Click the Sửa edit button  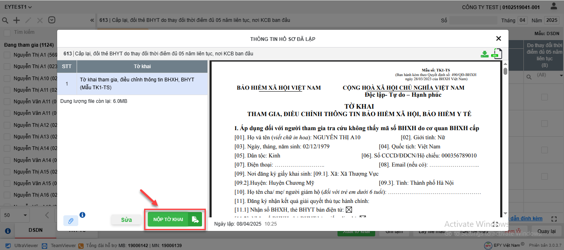point(126,220)
